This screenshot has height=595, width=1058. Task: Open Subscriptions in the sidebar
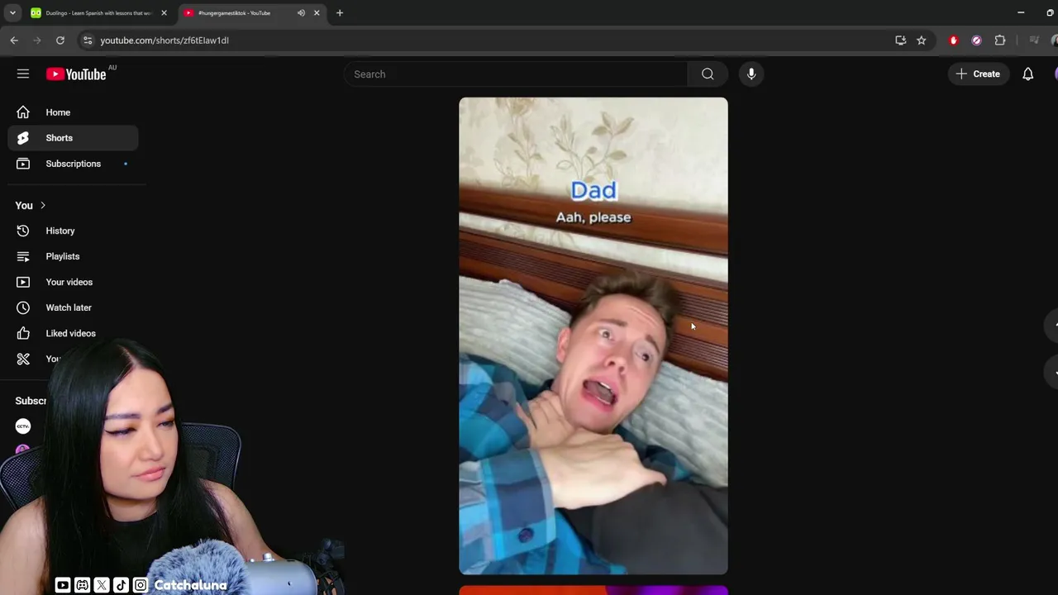point(73,164)
